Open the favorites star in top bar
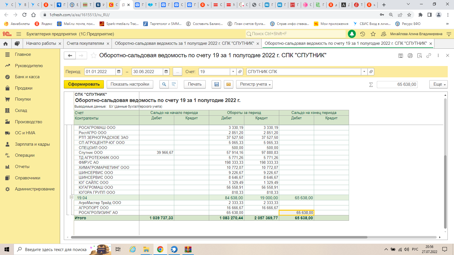 (x=373, y=34)
